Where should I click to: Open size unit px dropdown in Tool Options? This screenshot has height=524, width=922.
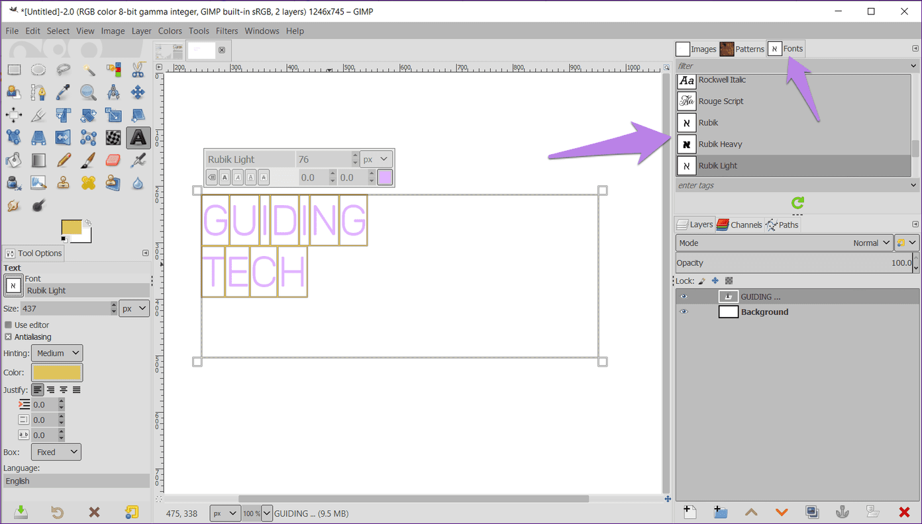tap(134, 308)
